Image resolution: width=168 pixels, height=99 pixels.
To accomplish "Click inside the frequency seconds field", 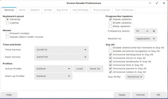I will (139, 31).
